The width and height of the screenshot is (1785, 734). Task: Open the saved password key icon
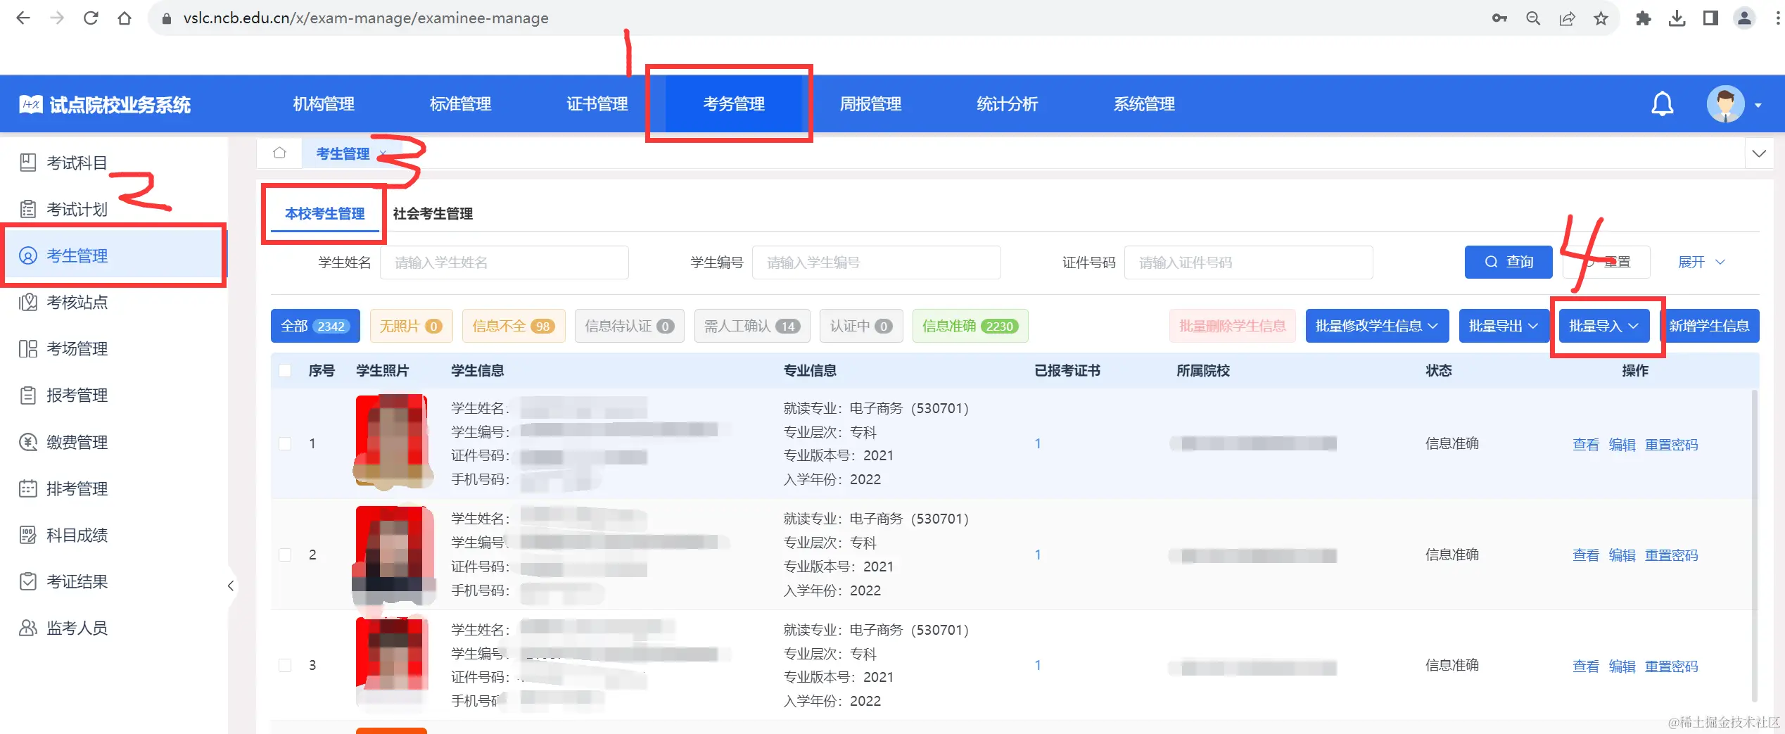click(1499, 18)
